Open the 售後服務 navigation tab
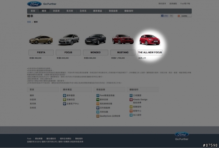The image size is (219, 148). 113,11
